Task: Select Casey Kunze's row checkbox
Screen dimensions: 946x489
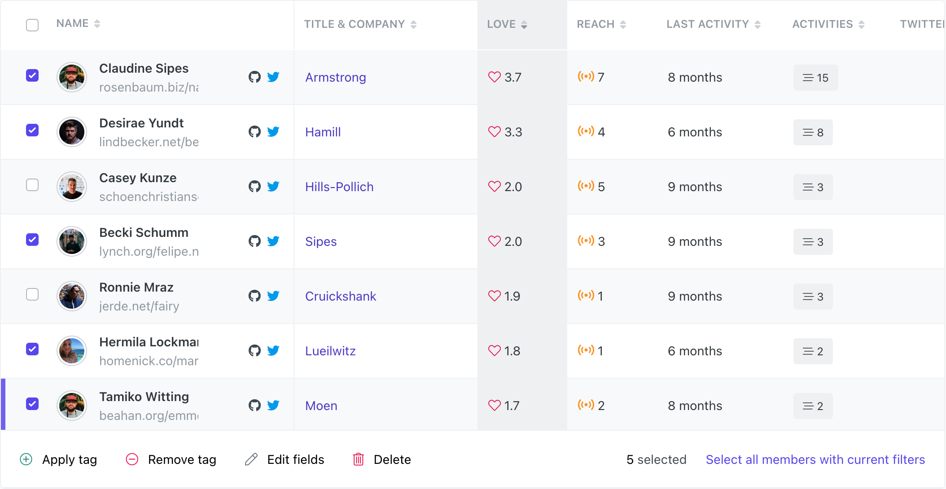Action: (32, 185)
